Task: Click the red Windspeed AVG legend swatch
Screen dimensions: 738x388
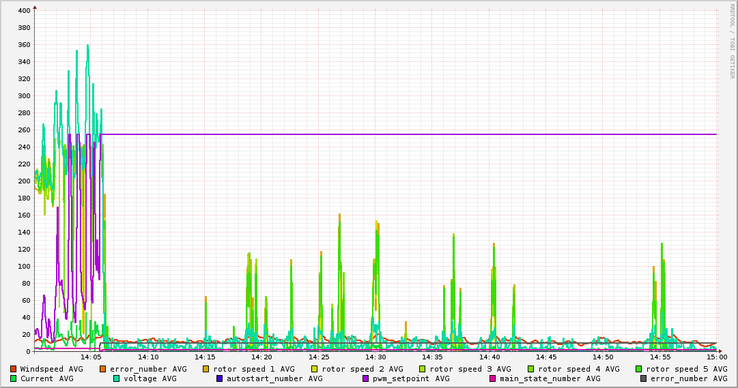Action: coord(14,369)
